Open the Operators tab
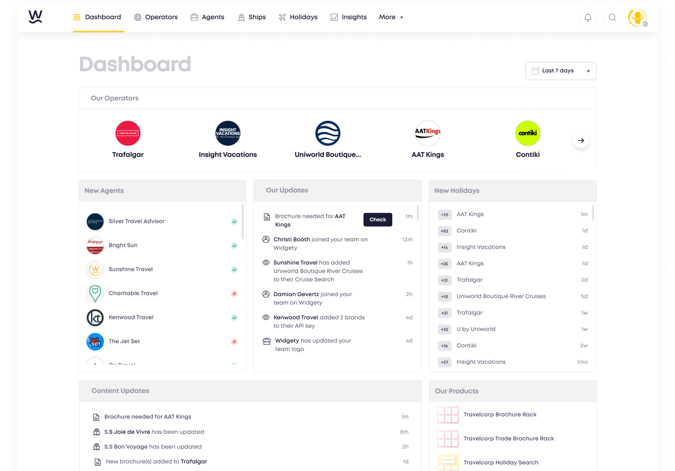 coord(156,17)
